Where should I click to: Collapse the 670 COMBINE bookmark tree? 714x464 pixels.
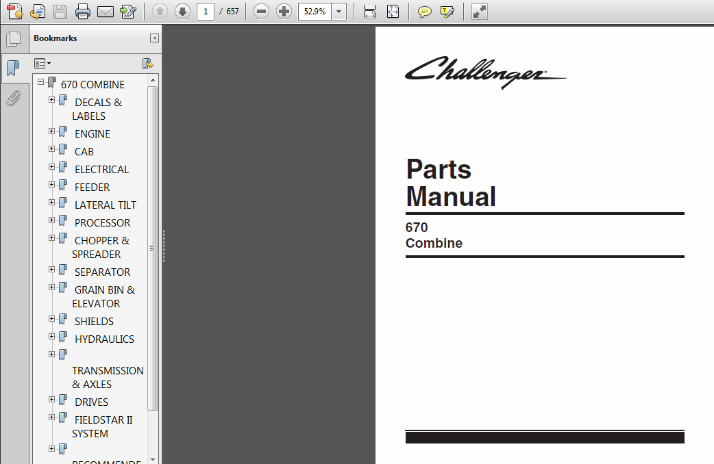[40, 82]
